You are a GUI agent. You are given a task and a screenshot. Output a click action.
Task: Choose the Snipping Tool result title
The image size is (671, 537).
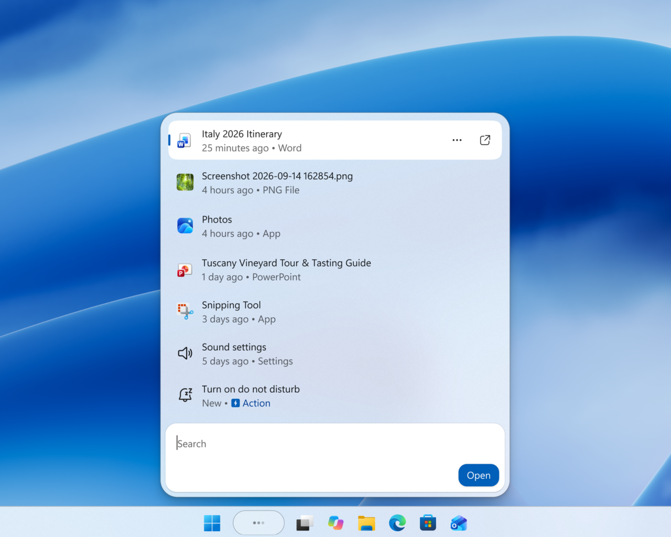click(x=231, y=305)
